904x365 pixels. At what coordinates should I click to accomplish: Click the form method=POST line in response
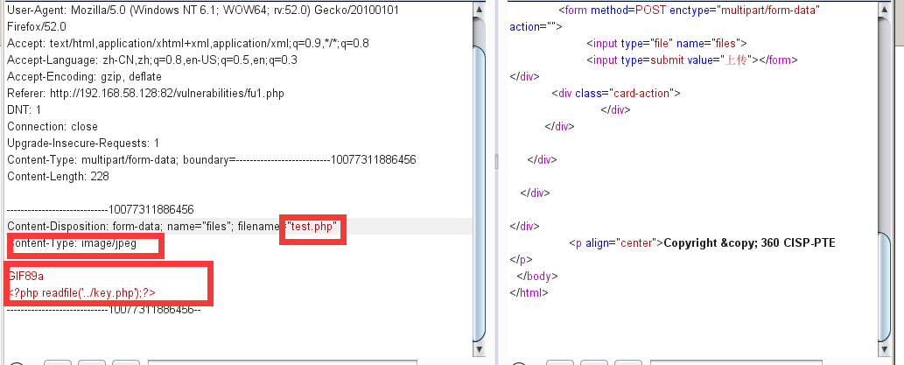pyautogui.click(x=690, y=10)
